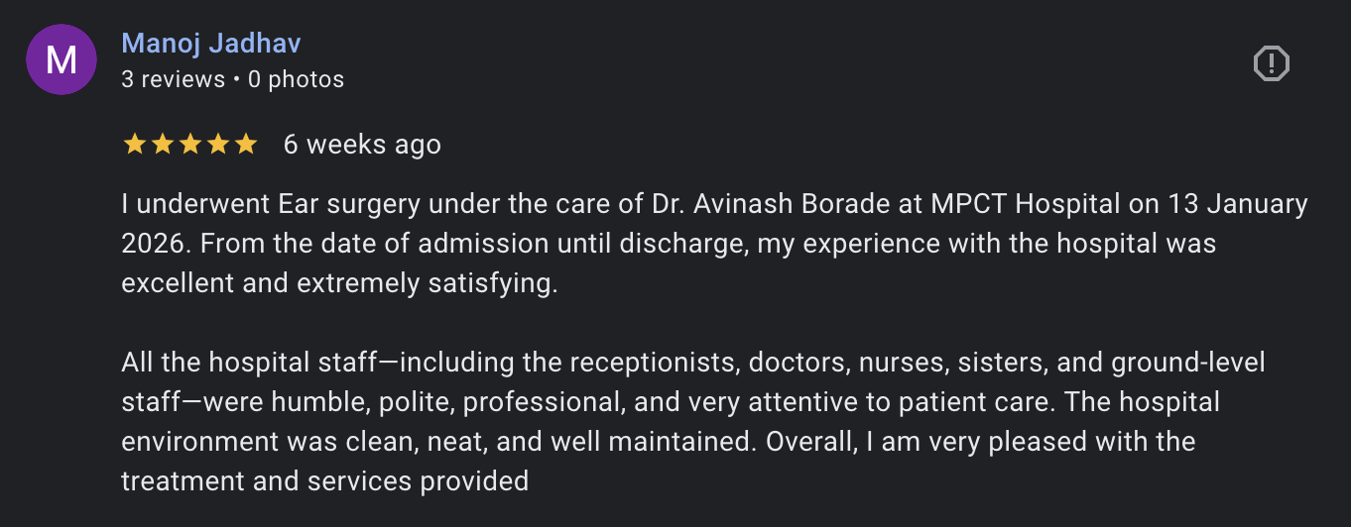Click the '0 photos' reviewer count
The width and height of the screenshot is (1351, 527).
point(296,79)
